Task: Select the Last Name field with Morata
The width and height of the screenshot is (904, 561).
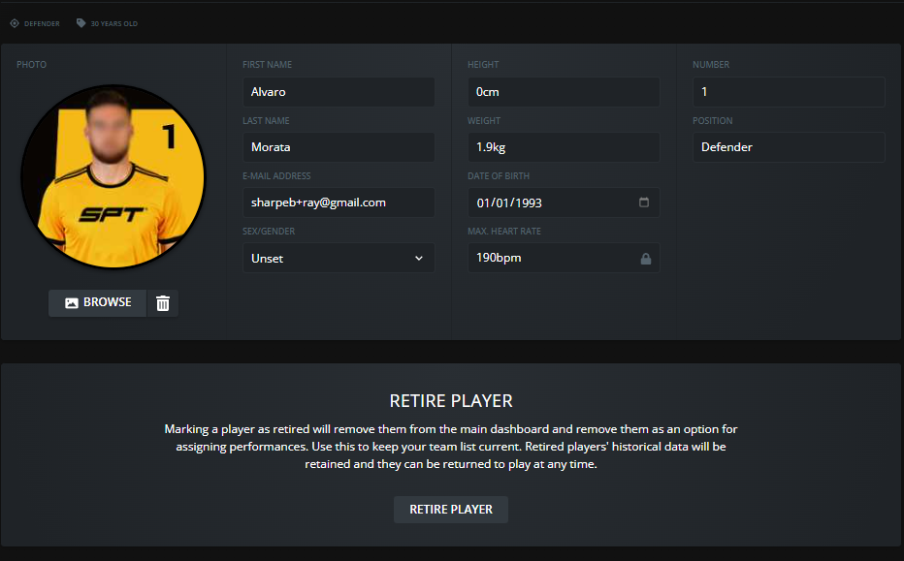Action: (339, 147)
